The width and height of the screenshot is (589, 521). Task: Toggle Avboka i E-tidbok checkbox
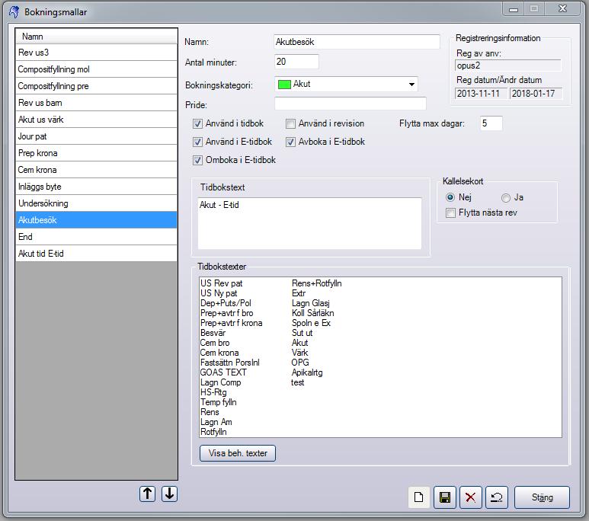(290, 142)
